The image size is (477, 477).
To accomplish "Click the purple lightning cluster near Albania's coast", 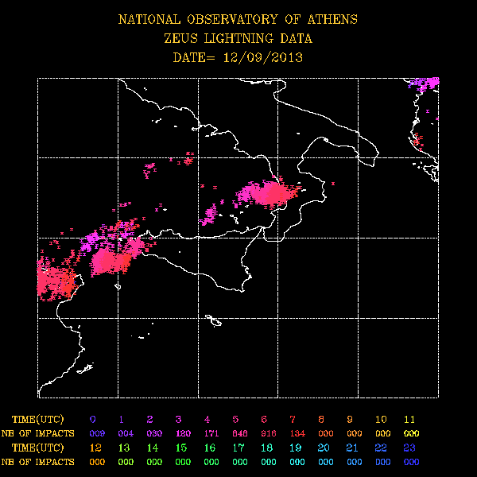I will [x=425, y=84].
